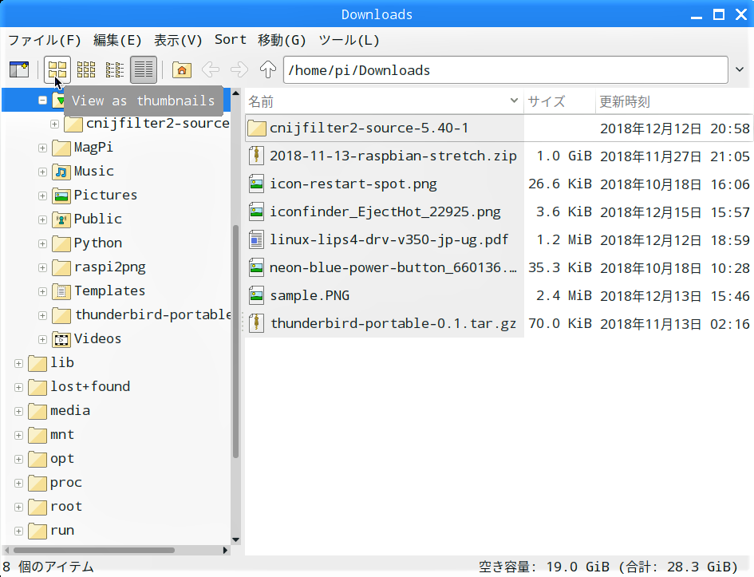Open the 移動(G) menu
The image size is (754, 577).
pyautogui.click(x=282, y=40)
